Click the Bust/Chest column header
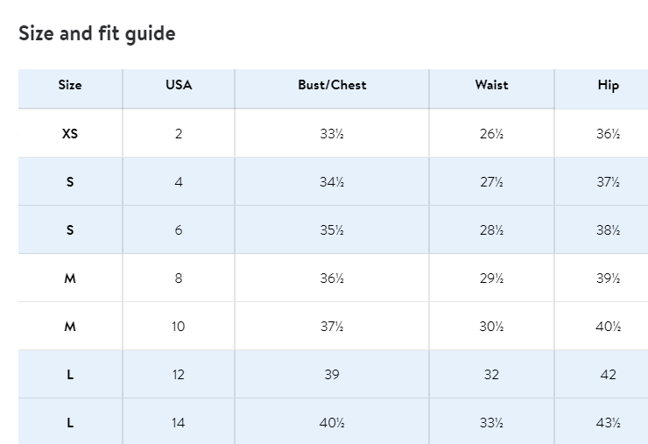The height and width of the screenshot is (444, 648). pos(332,85)
